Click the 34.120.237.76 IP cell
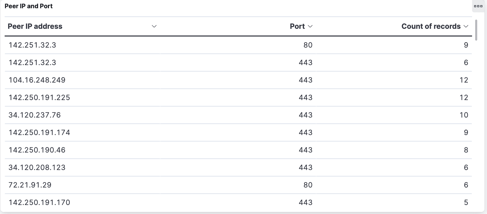This screenshot has height=214, width=487. click(35, 115)
